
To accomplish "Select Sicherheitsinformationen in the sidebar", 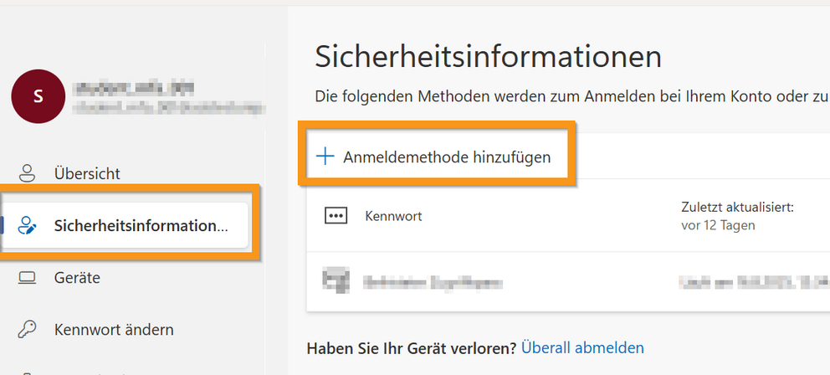I will click(140, 225).
